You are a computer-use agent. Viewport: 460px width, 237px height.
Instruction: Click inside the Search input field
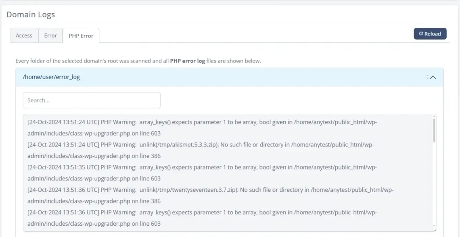[91, 100]
